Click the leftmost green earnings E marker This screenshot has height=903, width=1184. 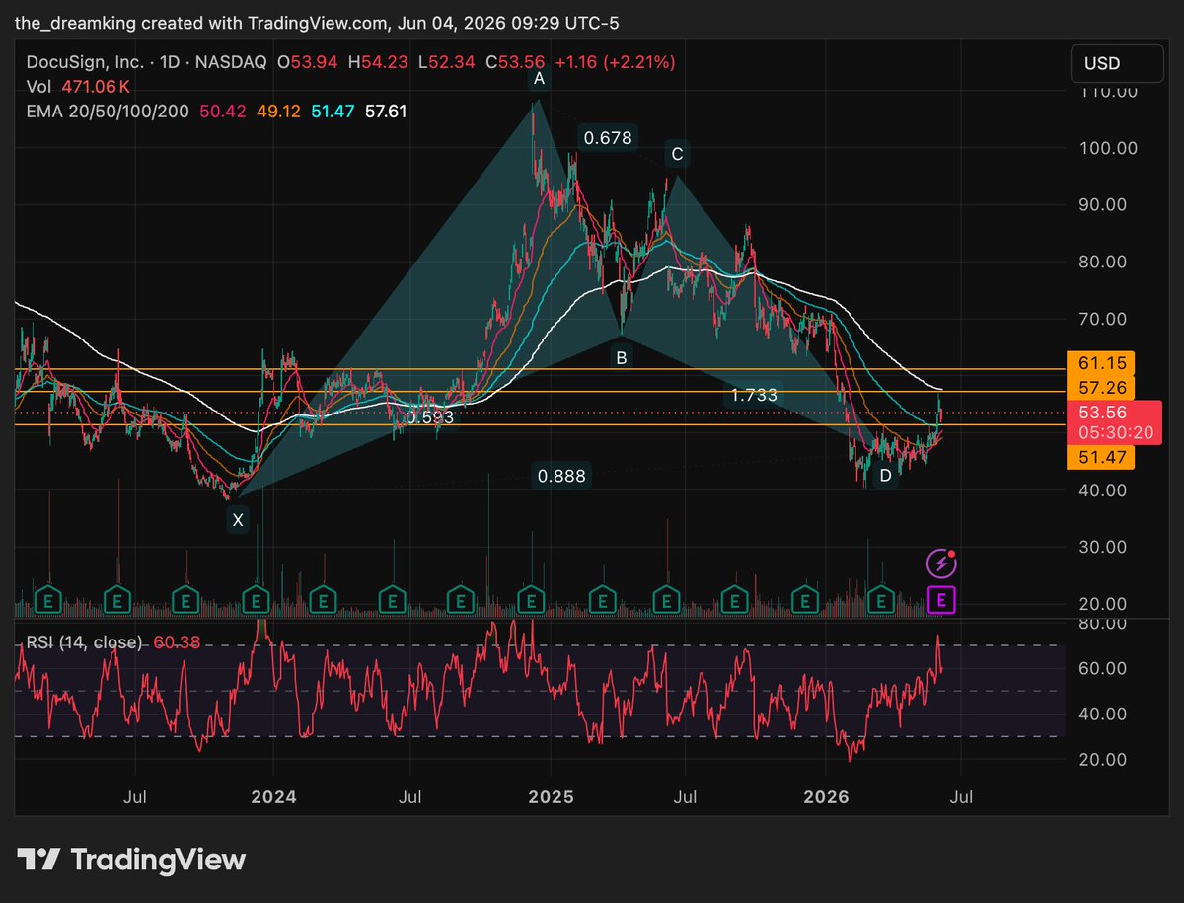tap(48, 598)
